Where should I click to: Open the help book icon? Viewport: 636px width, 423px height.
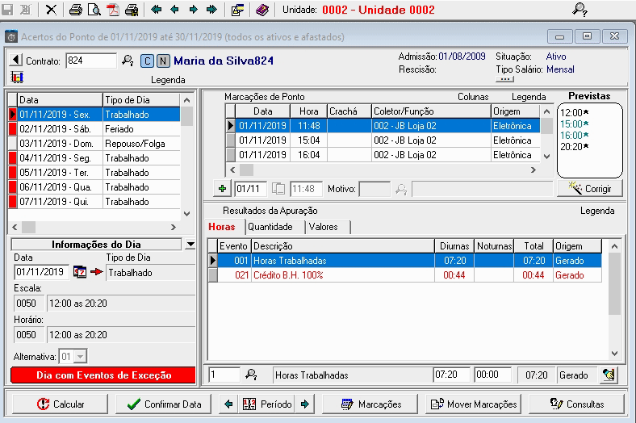(262, 10)
